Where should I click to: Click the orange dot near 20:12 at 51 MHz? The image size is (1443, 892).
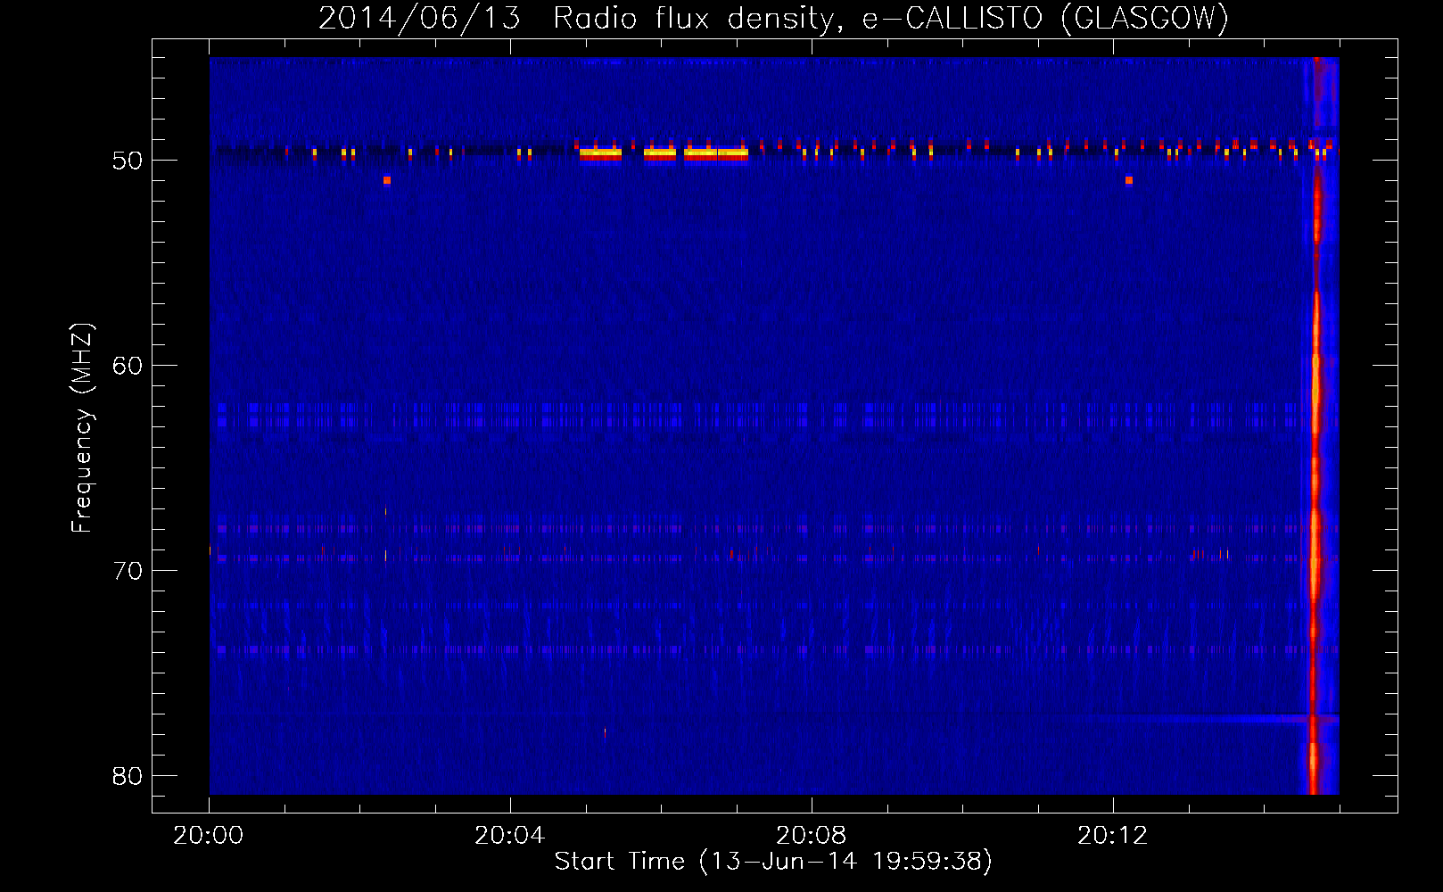[1129, 180]
